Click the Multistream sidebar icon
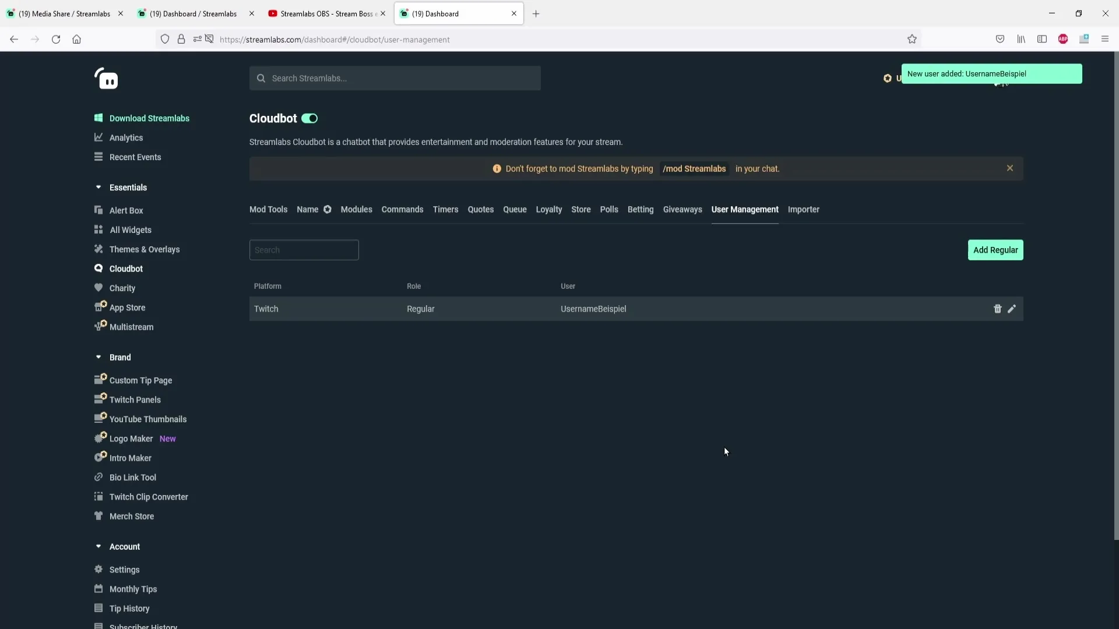Screen dimensions: 1119x629 coord(98,326)
